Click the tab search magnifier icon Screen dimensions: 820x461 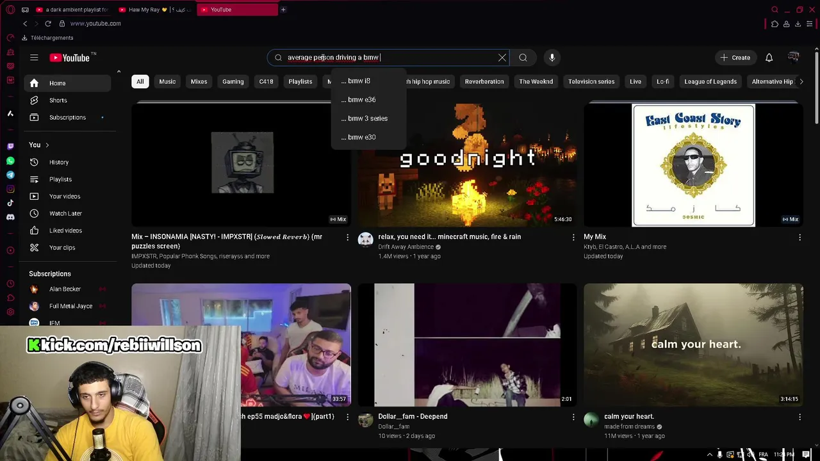[x=775, y=10]
